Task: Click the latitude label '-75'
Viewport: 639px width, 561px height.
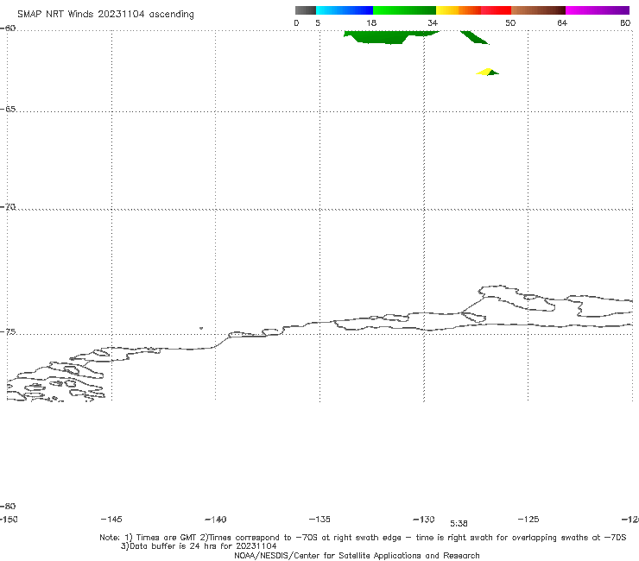Action: tap(8, 332)
